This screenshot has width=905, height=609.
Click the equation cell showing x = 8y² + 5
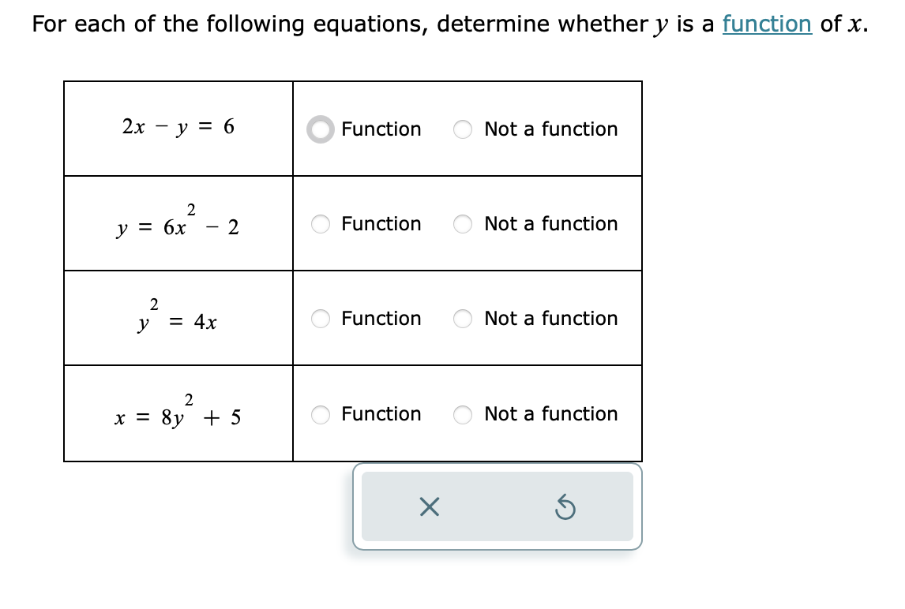[x=178, y=413]
